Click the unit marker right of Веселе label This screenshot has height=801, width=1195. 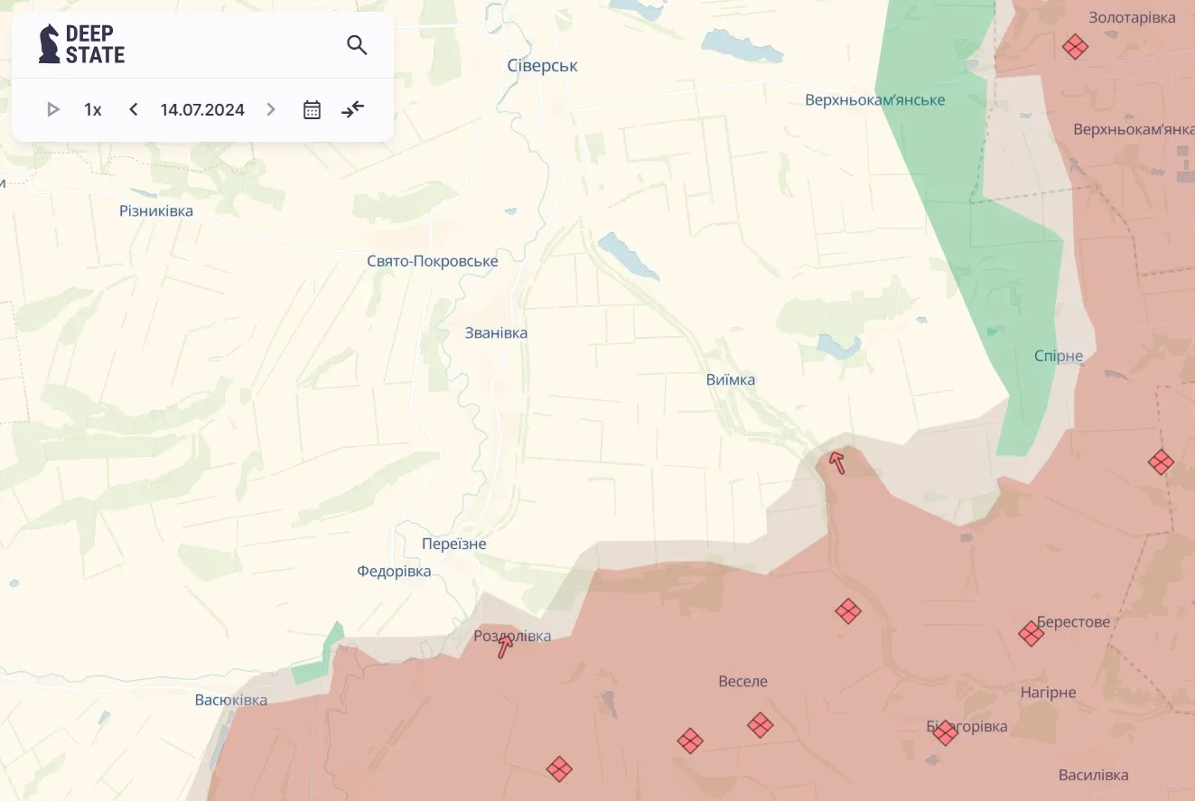pyautogui.click(x=760, y=724)
